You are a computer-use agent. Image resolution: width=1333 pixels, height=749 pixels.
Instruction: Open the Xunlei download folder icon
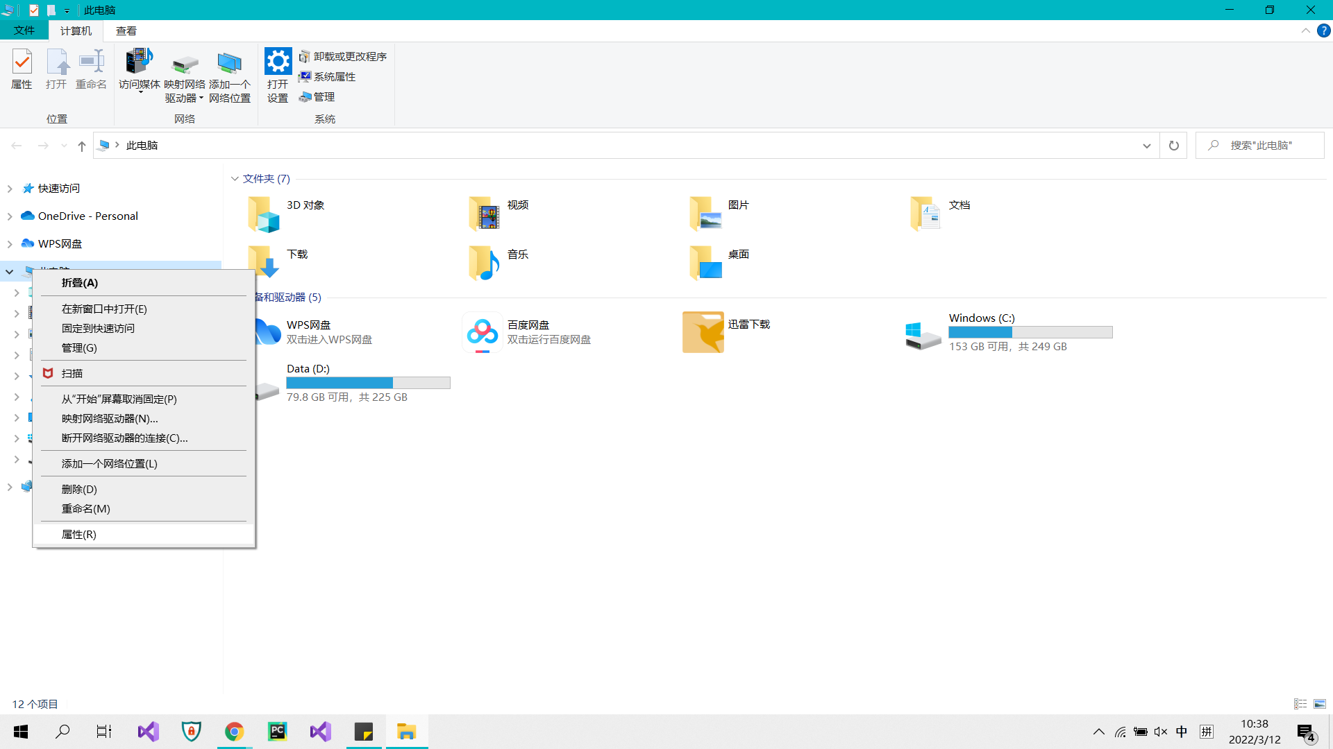pos(703,332)
